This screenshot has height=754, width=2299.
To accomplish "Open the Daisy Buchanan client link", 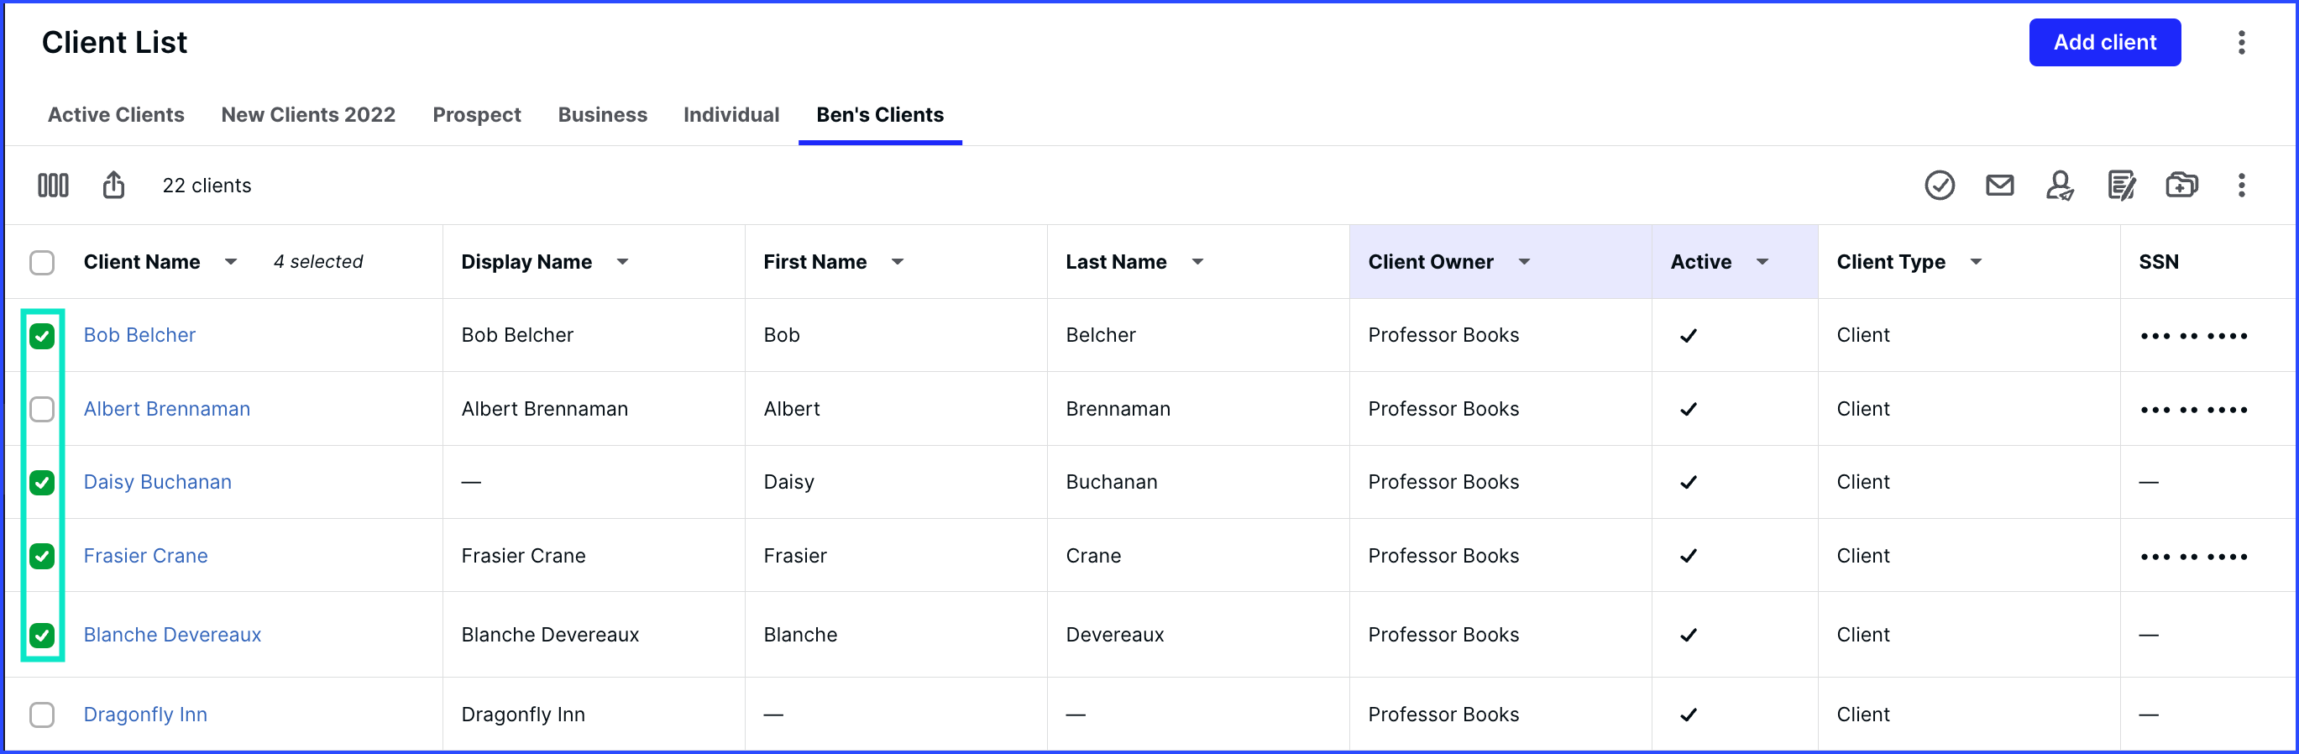I will click(157, 483).
